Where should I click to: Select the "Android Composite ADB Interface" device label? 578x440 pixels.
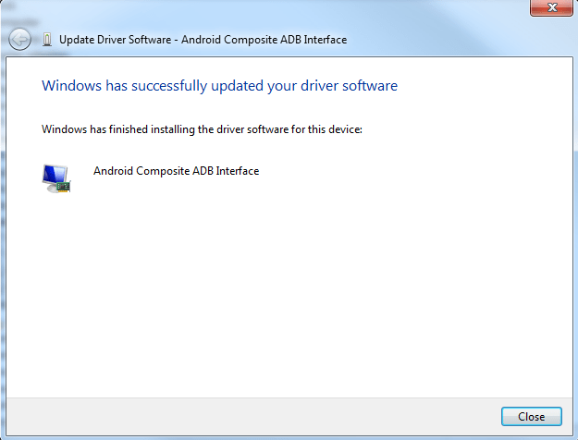[176, 171]
